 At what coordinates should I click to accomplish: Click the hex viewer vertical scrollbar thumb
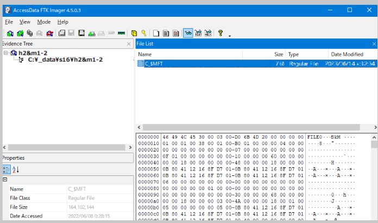point(374,145)
